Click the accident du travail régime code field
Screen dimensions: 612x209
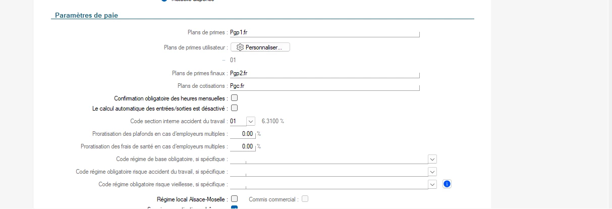[328, 172]
